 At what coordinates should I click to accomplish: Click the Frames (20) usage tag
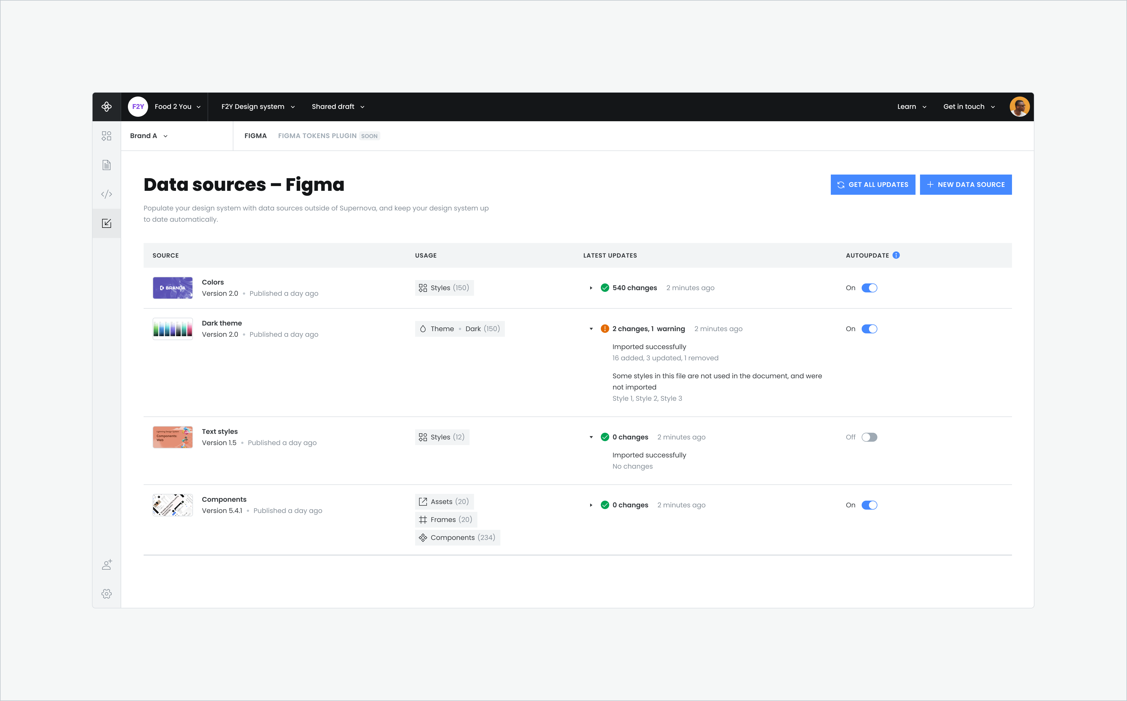tap(446, 520)
